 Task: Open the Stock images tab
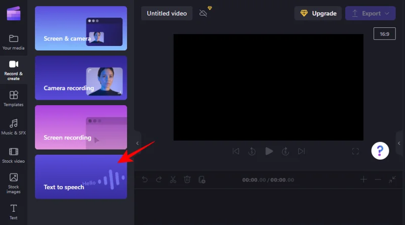click(14, 183)
